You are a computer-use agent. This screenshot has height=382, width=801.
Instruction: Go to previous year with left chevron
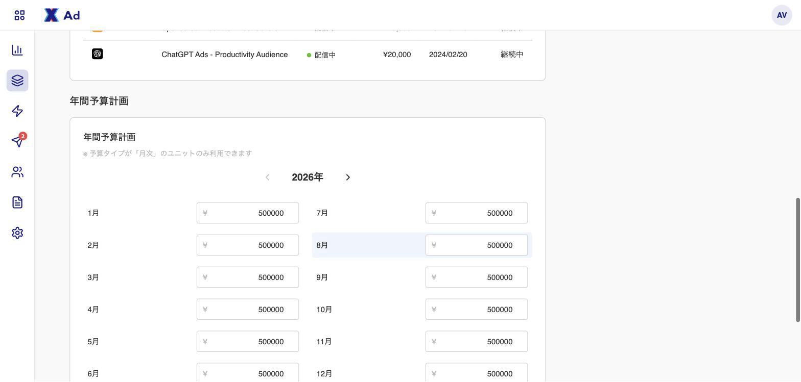pyautogui.click(x=267, y=177)
